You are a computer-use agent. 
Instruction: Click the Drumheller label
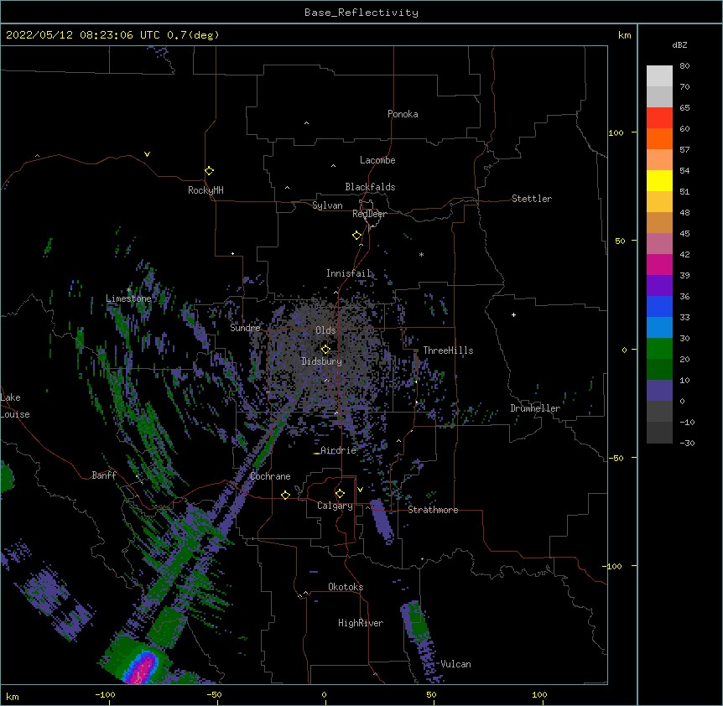[535, 408]
